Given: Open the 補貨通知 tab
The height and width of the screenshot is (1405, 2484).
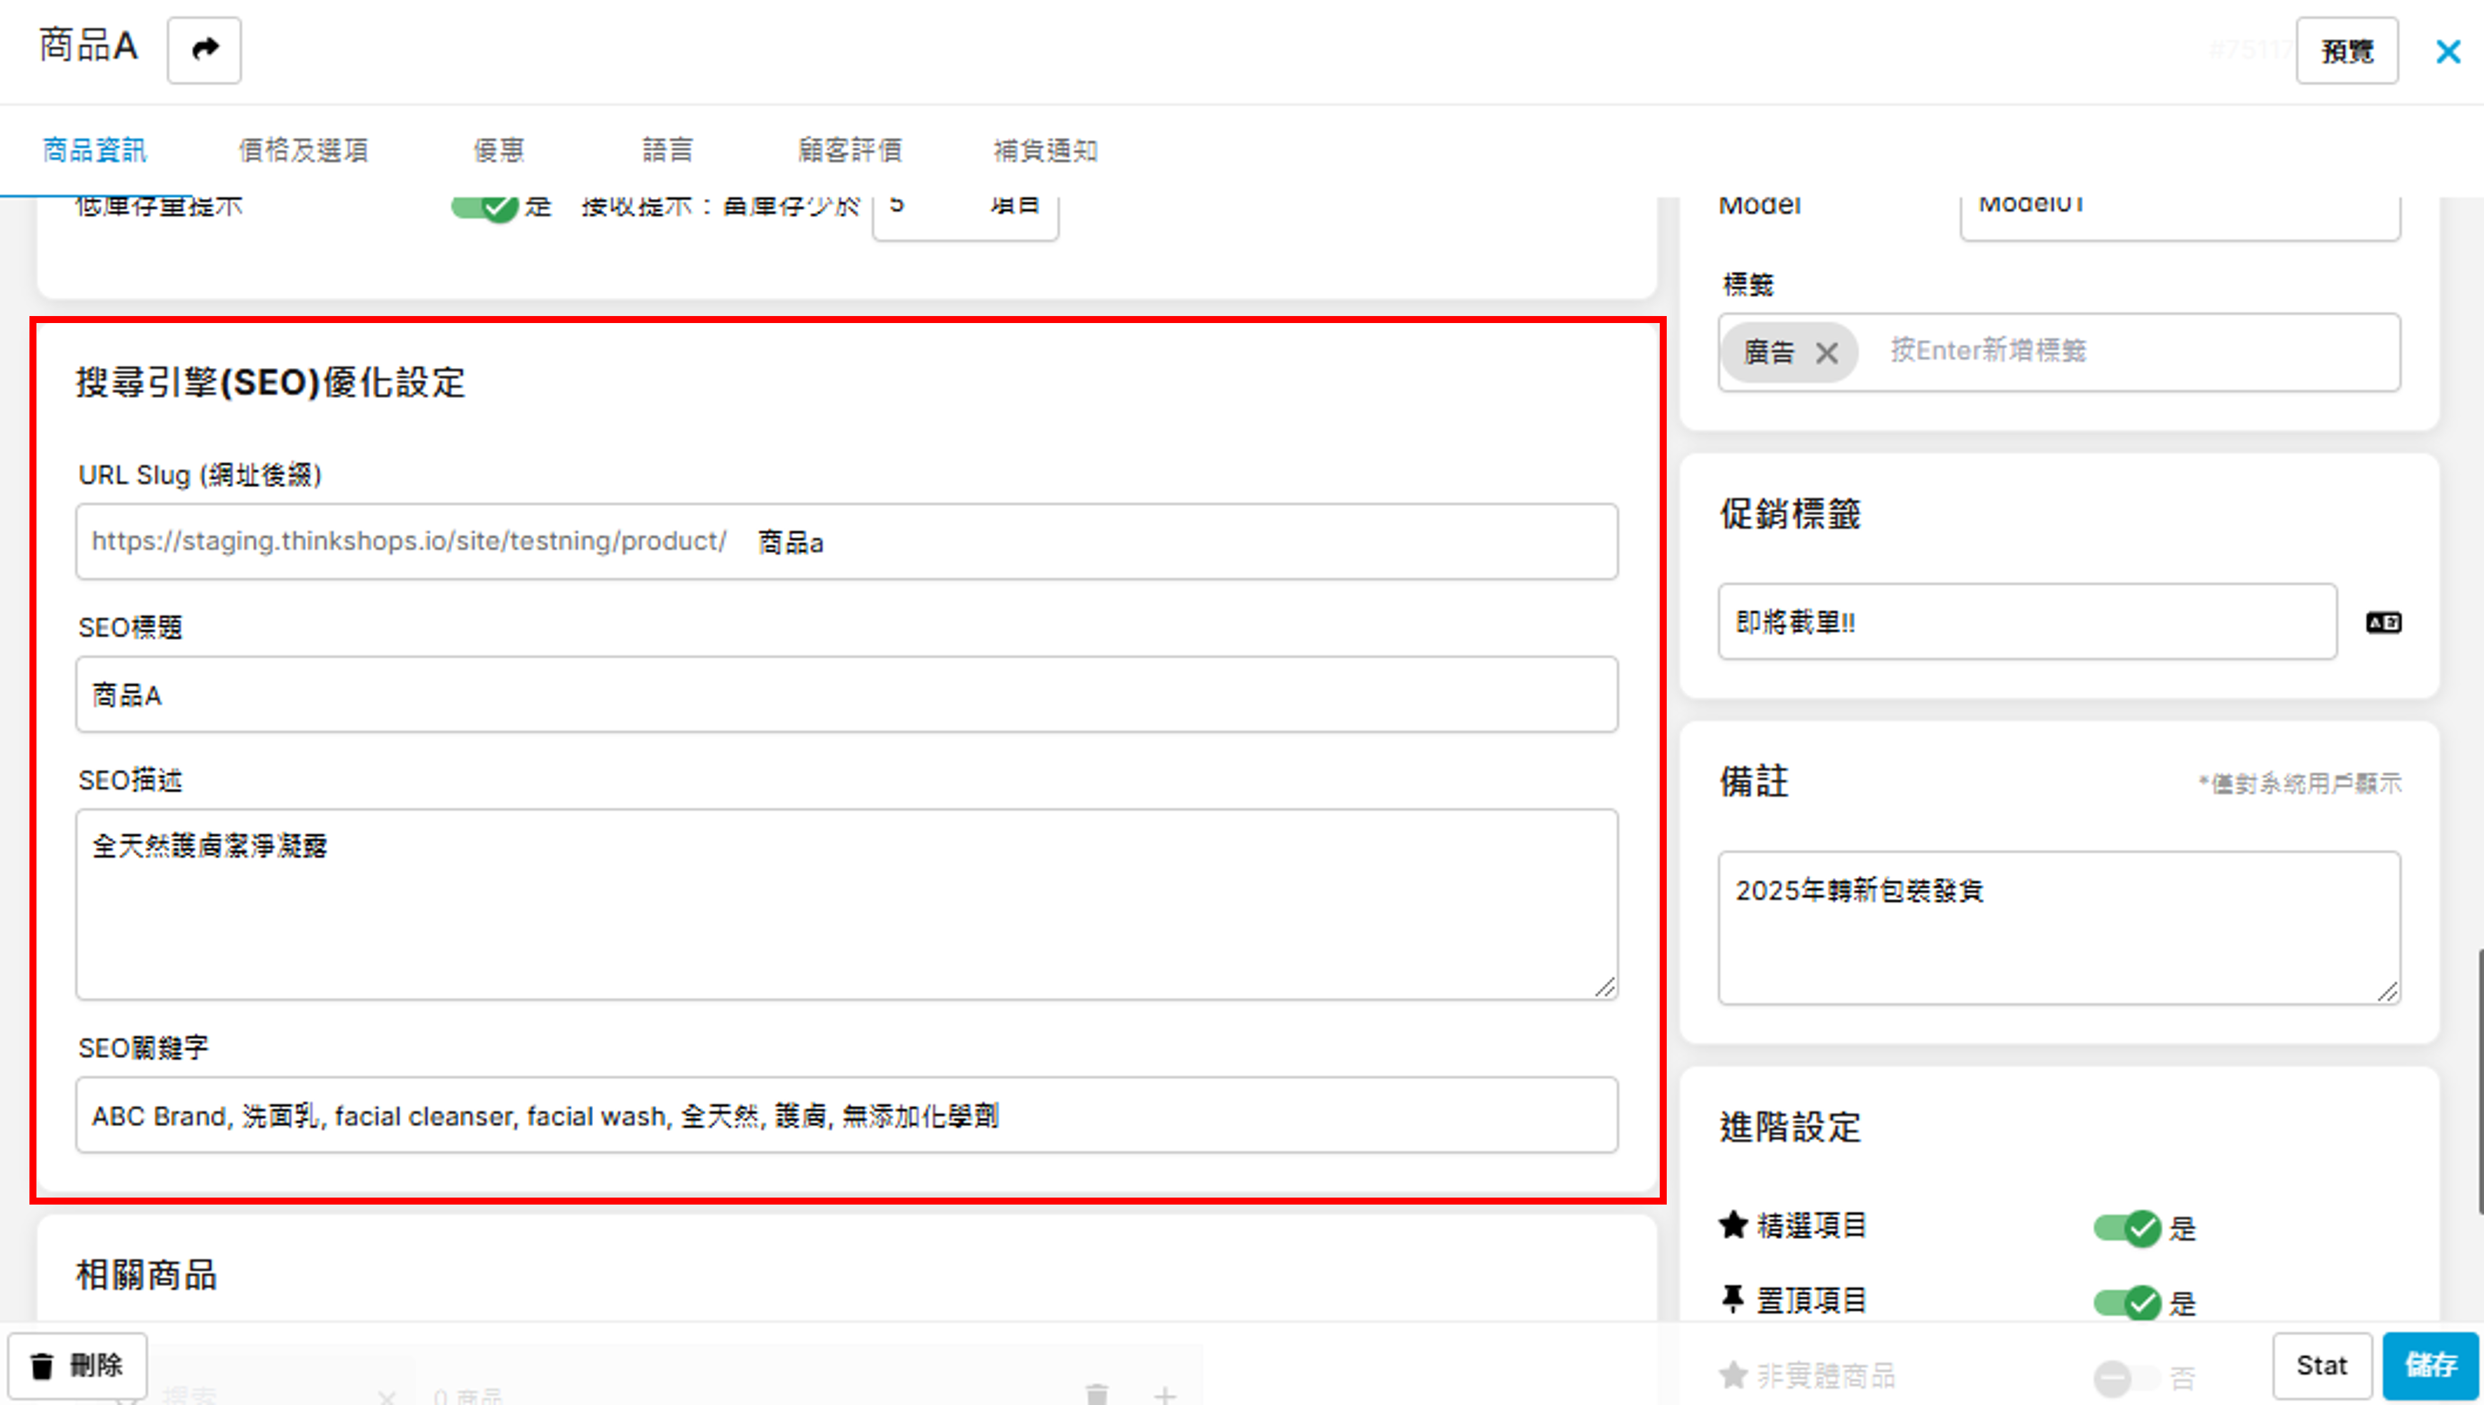Looking at the screenshot, I should point(1045,151).
